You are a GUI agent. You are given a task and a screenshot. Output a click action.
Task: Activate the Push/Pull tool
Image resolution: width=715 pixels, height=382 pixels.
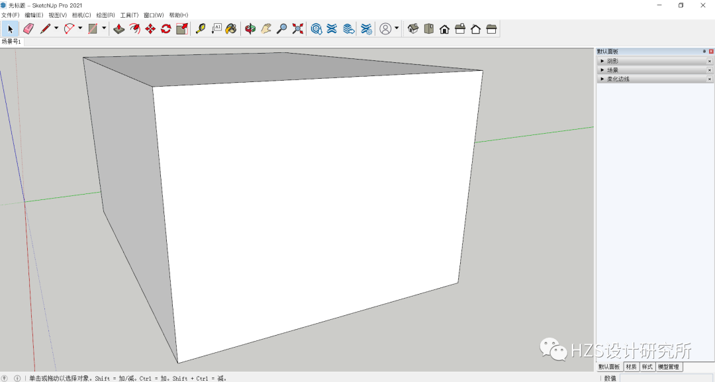click(120, 28)
